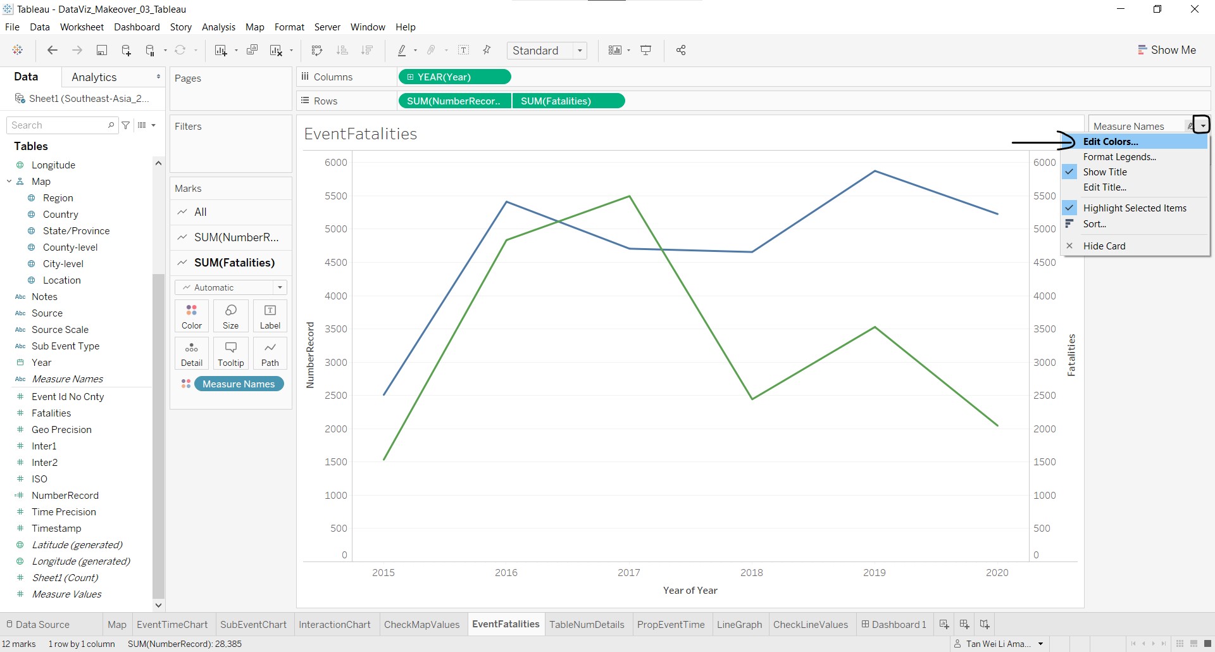Click the undo back arrow icon
The height and width of the screenshot is (652, 1215).
(53, 51)
